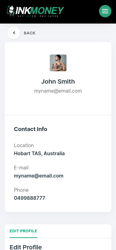Click the Location field label

(24, 145)
